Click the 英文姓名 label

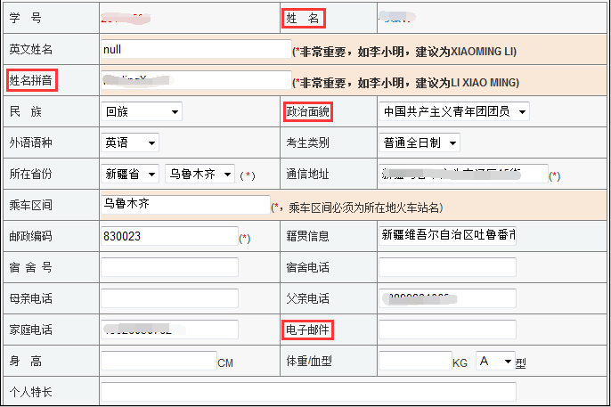[x=30, y=50]
